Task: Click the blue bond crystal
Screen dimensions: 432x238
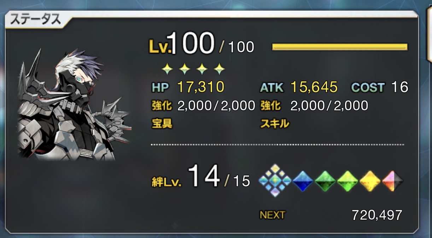Action: (303, 181)
